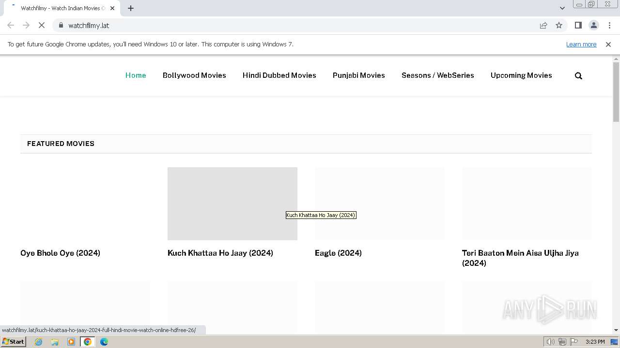Open Hindi Dubbed Movies section
The image size is (620, 348).
(x=279, y=75)
